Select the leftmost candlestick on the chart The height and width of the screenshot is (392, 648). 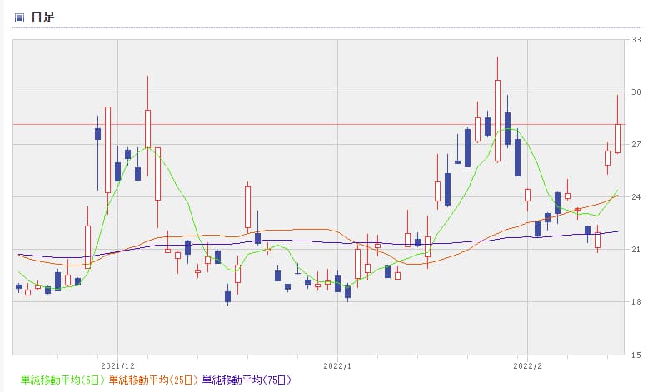coord(18,286)
